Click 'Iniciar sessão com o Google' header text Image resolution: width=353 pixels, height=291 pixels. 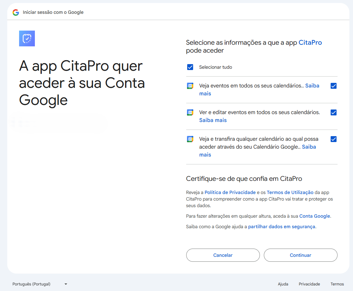pyautogui.click(x=53, y=12)
